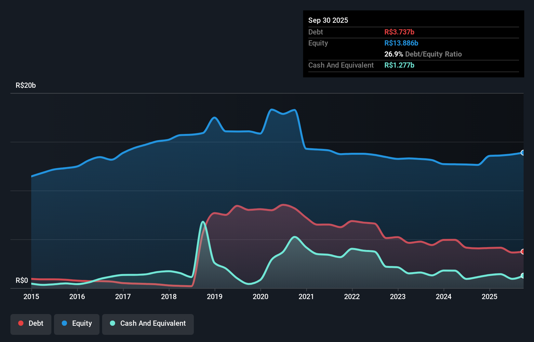
Task: Click the R$13.886b Equity value
Action: (x=401, y=43)
